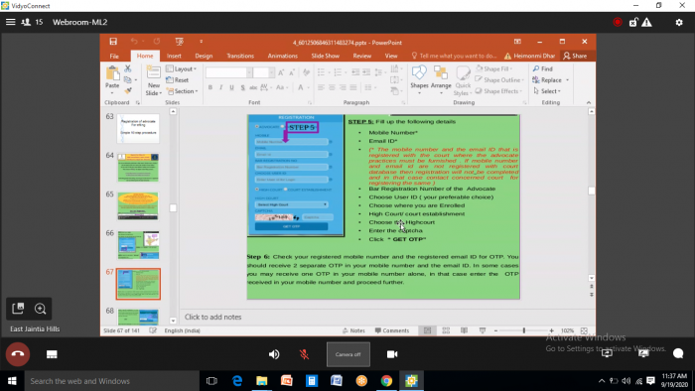The width and height of the screenshot is (695, 391).
Task: Toggle Text Shadow formatting
Action: [242, 87]
